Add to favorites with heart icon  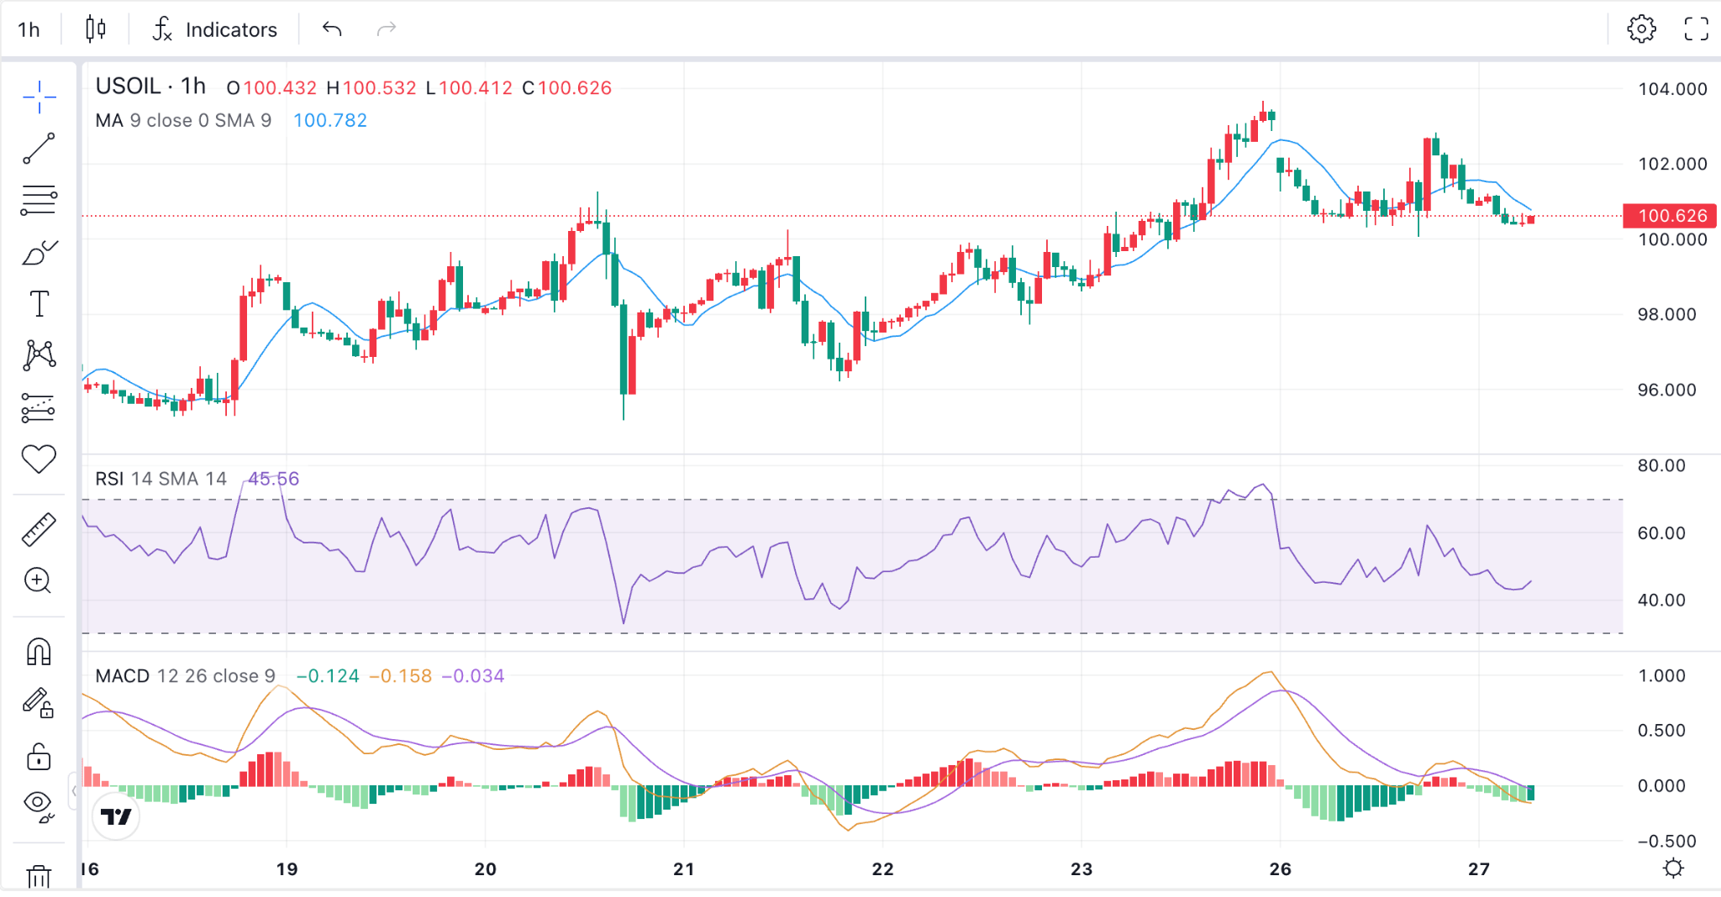pyautogui.click(x=39, y=459)
